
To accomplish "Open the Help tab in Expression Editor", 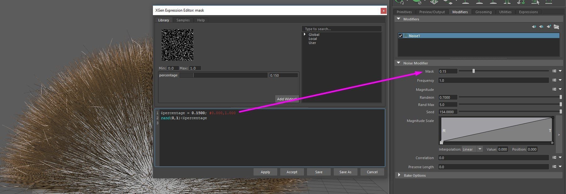I will 201,20.
